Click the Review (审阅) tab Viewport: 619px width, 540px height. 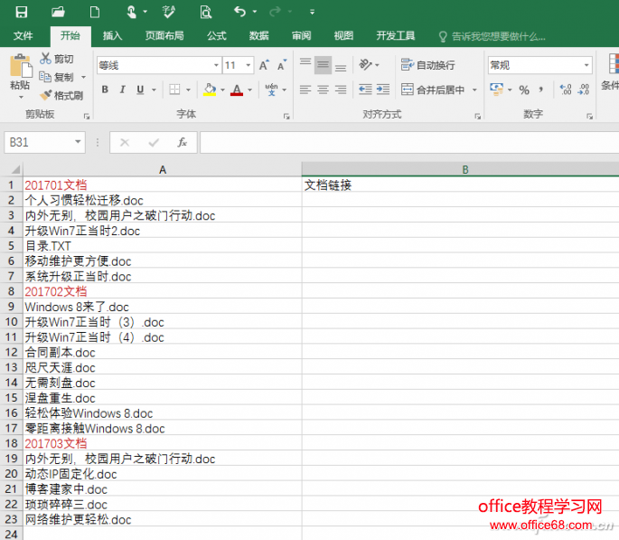[x=302, y=36]
